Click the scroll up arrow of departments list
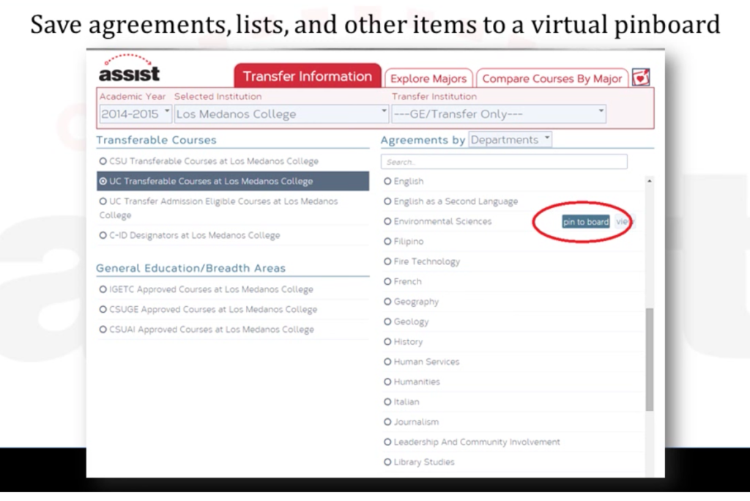Viewport: 750px width, 501px height. pos(649,181)
